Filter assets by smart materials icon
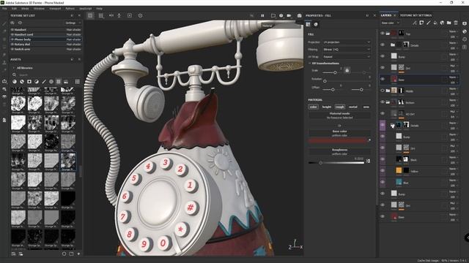 click(22, 81)
